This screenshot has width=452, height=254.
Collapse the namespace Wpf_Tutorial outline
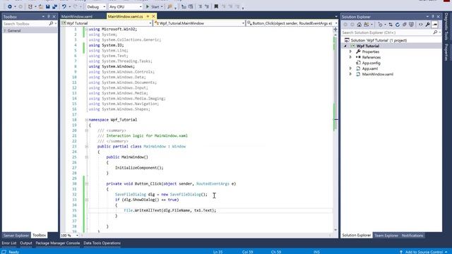86,120
